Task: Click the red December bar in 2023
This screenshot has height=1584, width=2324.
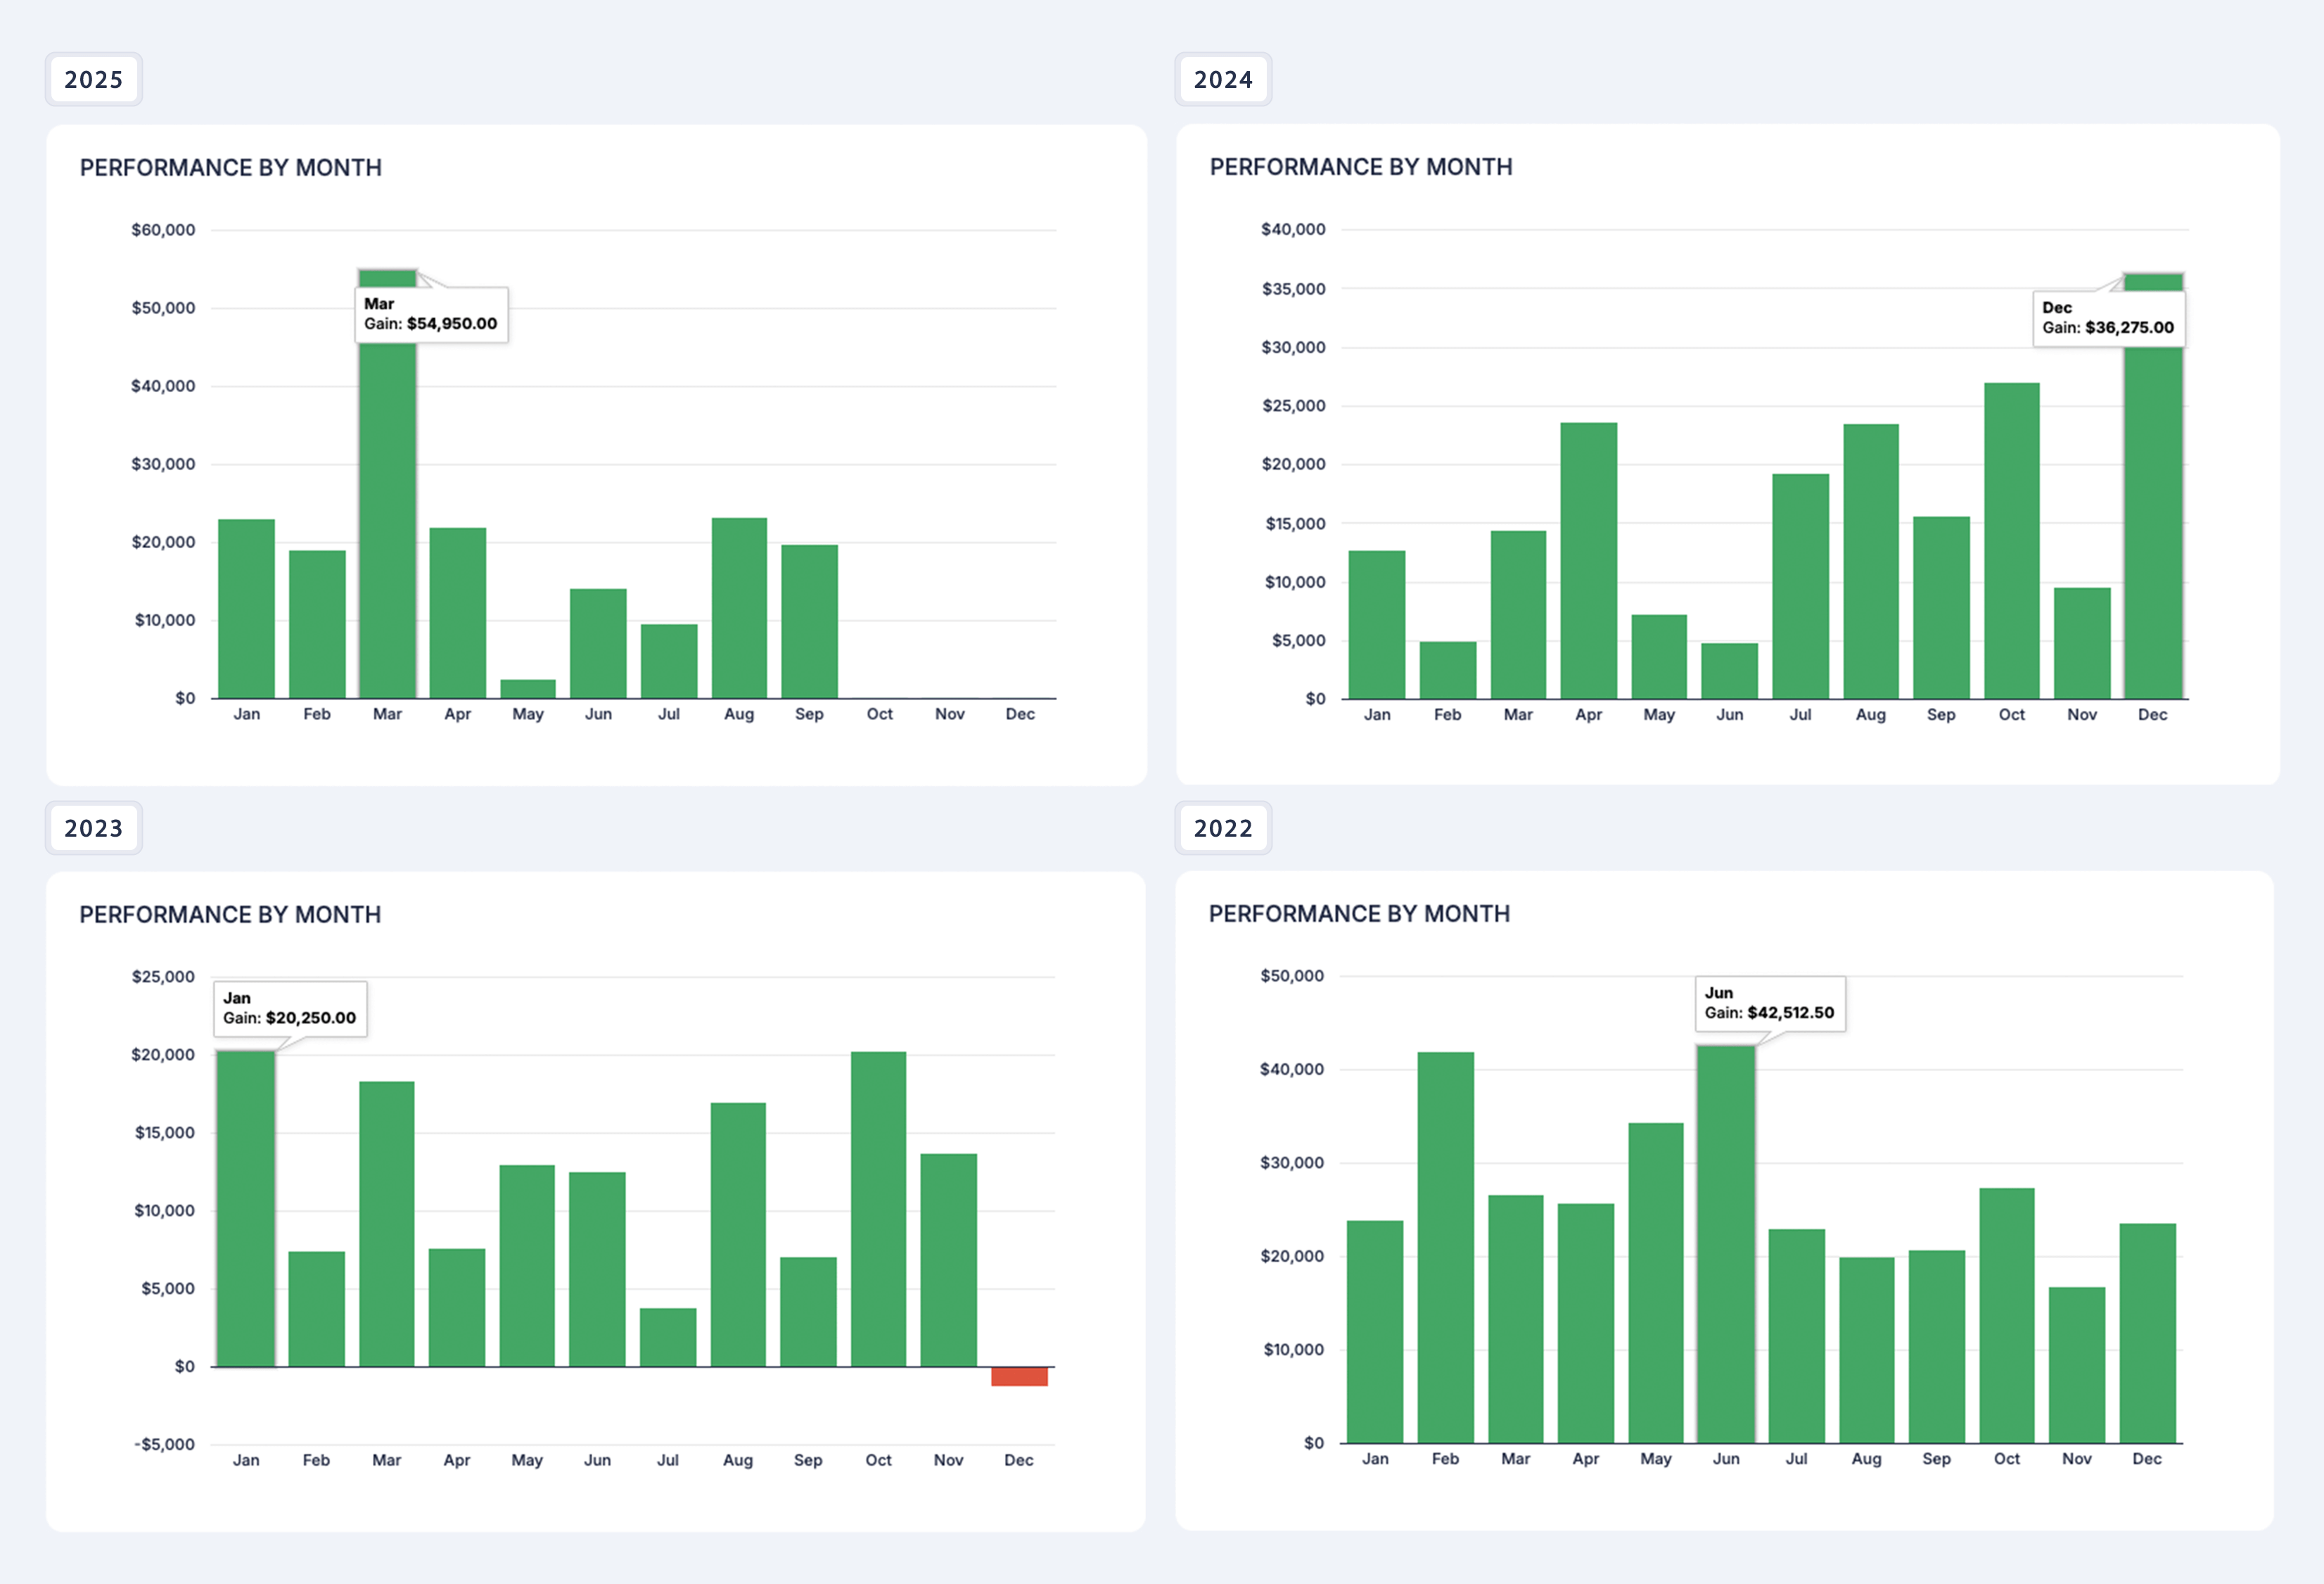Action: click(1019, 1377)
